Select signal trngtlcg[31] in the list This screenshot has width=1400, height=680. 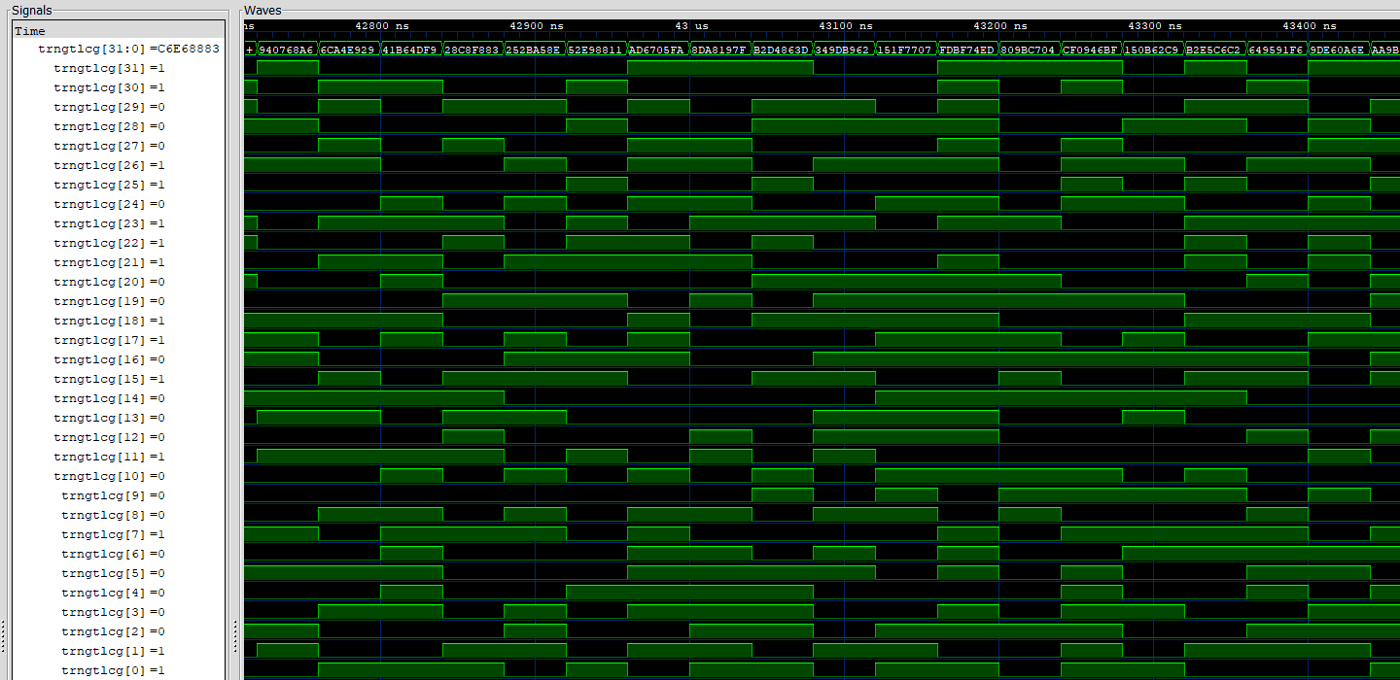click(x=109, y=68)
